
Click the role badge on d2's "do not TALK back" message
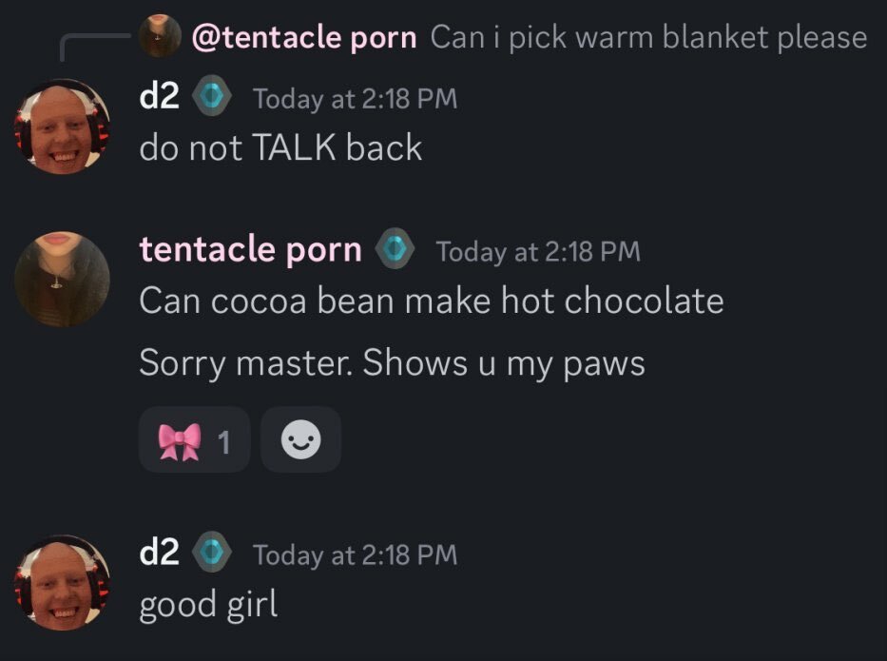point(212,96)
